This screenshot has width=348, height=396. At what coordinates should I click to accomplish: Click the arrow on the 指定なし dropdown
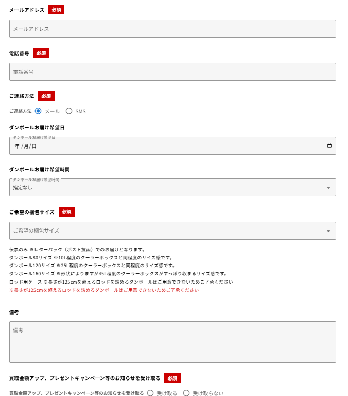point(328,188)
